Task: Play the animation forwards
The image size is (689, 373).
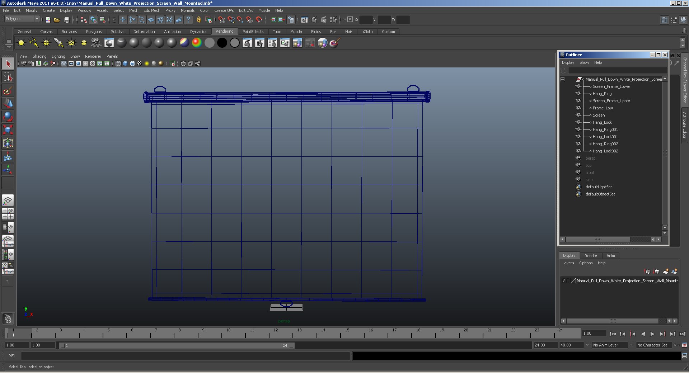Action: click(652, 334)
